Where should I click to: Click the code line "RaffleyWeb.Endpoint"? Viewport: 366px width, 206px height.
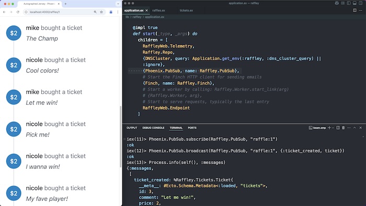166,108
